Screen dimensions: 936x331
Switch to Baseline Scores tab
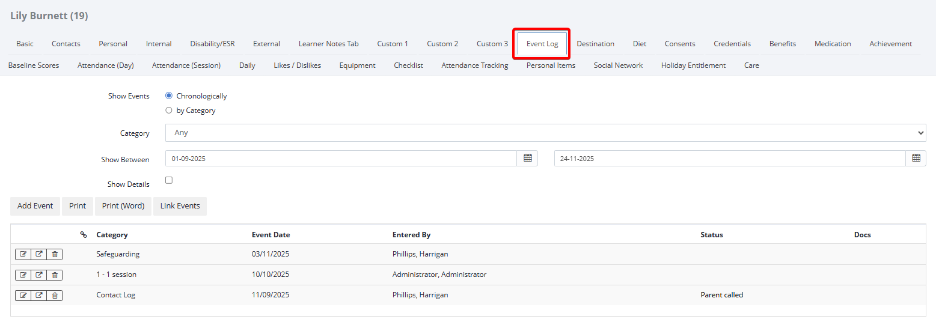34,65
